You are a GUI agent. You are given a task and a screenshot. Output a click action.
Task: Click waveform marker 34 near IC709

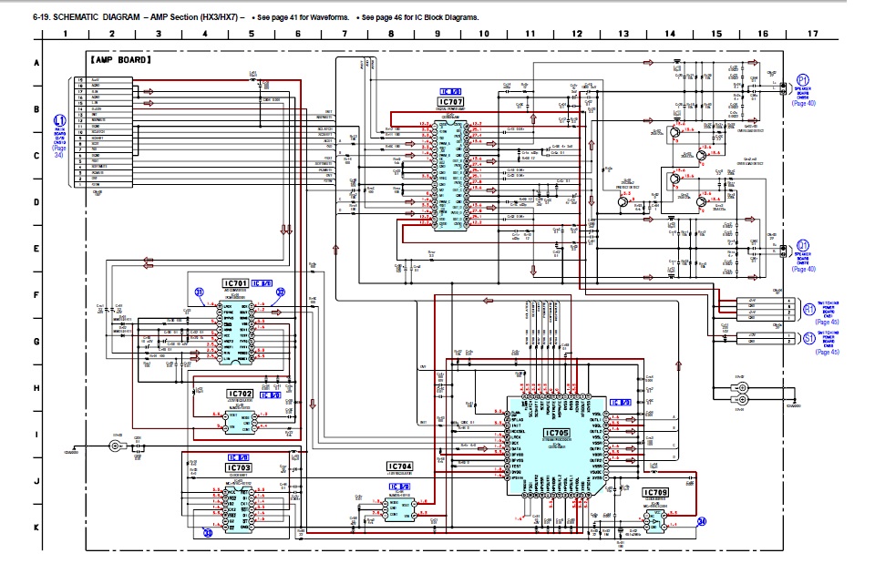click(x=701, y=522)
